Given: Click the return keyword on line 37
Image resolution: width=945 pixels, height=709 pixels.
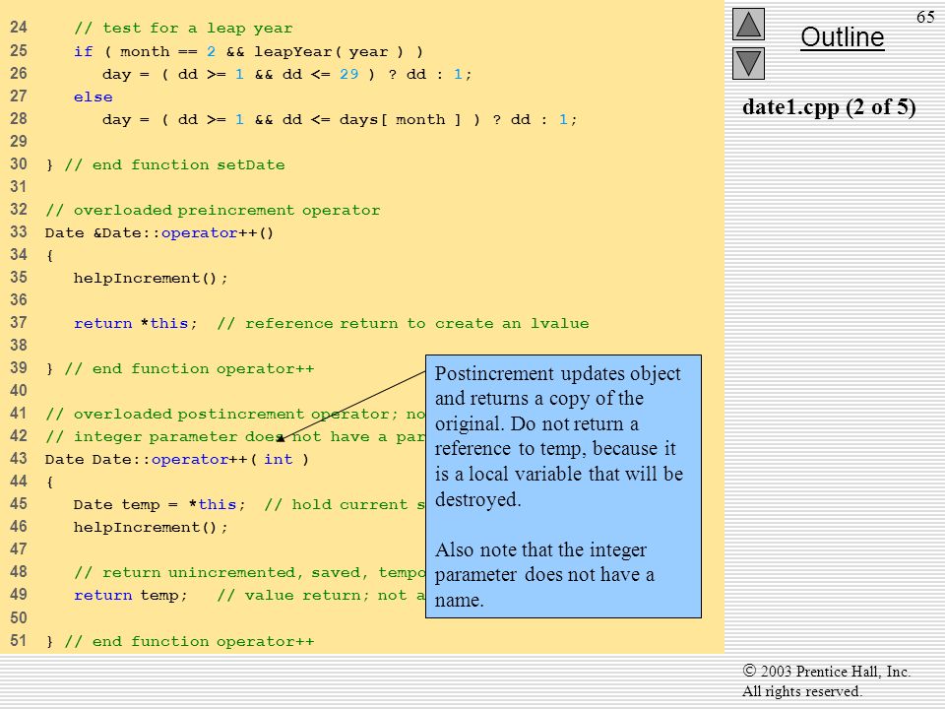Looking at the screenshot, I should pos(102,324).
